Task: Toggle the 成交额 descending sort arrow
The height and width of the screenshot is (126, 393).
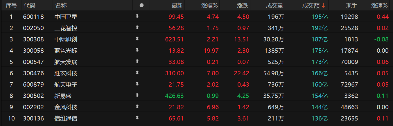Action: 323,5
